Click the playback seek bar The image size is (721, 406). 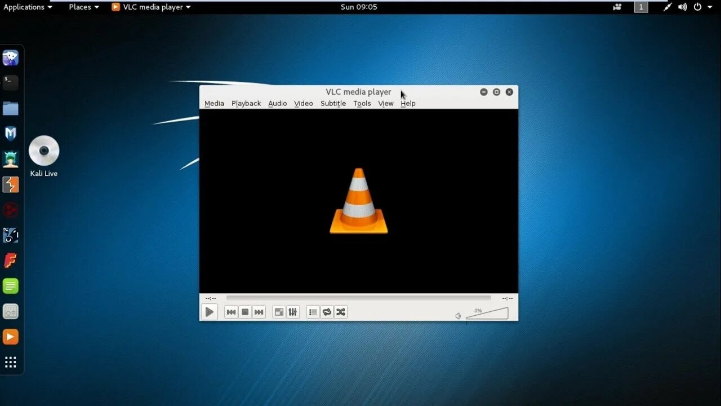click(359, 298)
